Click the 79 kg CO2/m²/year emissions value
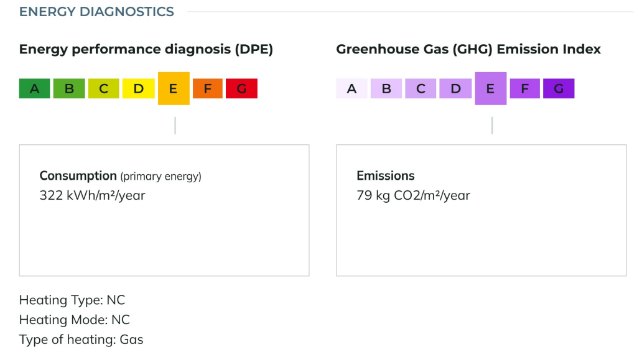 [413, 195]
